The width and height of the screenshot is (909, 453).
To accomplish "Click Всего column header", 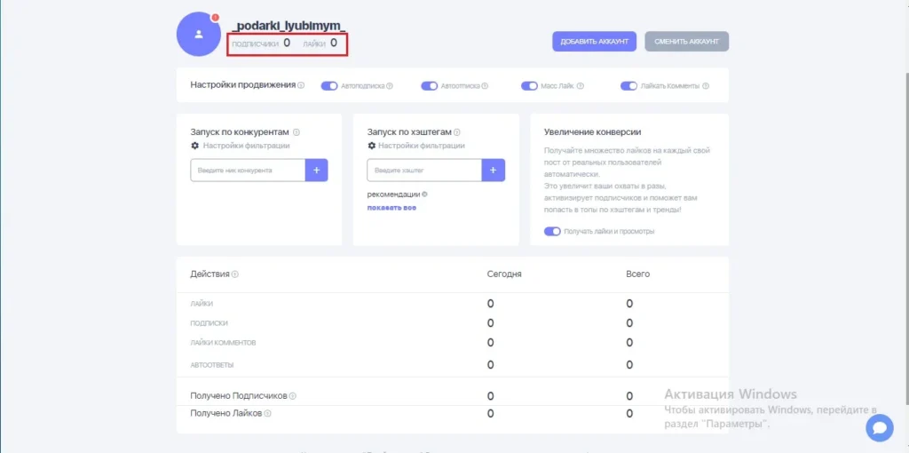I will pyautogui.click(x=637, y=274).
